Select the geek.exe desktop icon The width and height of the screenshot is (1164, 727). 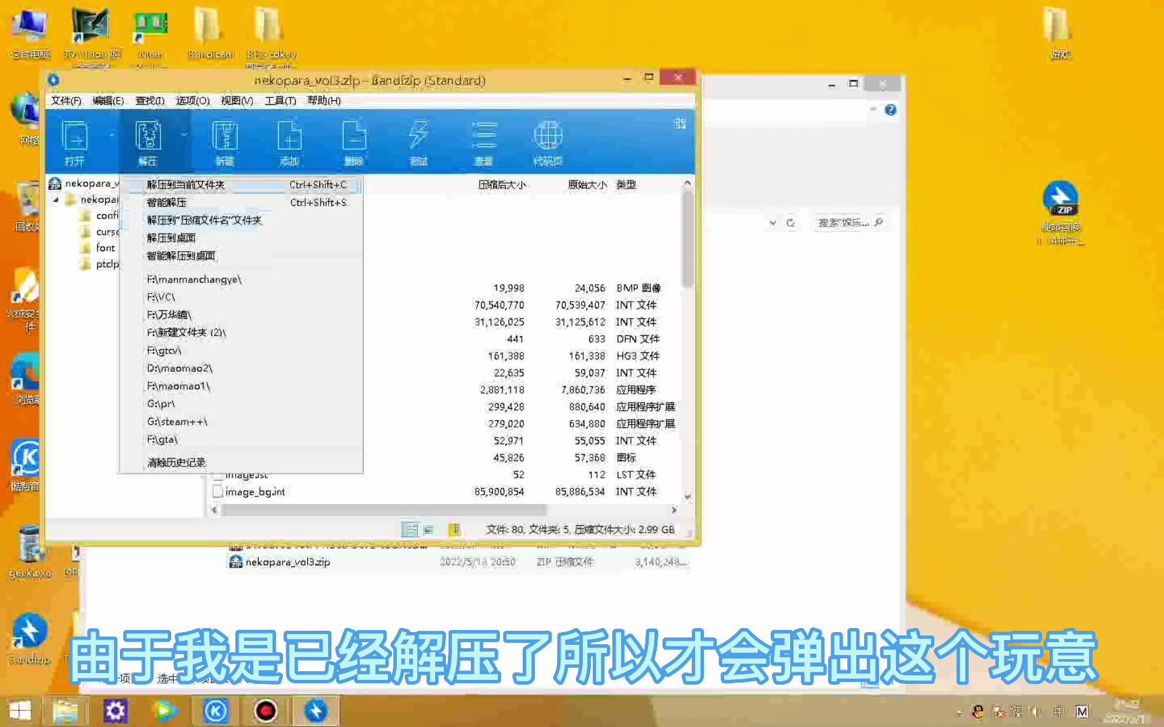[30, 552]
